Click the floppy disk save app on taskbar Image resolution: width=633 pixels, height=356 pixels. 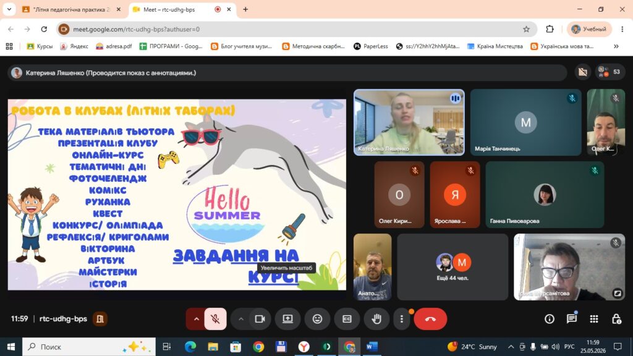click(x=281, y=347)
